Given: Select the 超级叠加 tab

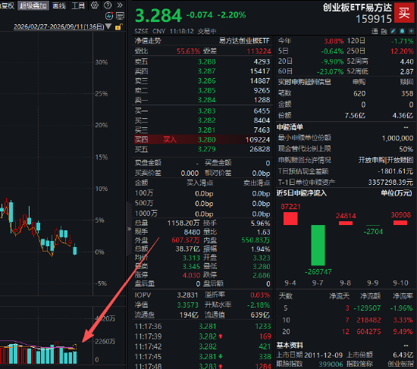Looking at the screenshot, I should (33, 5).
